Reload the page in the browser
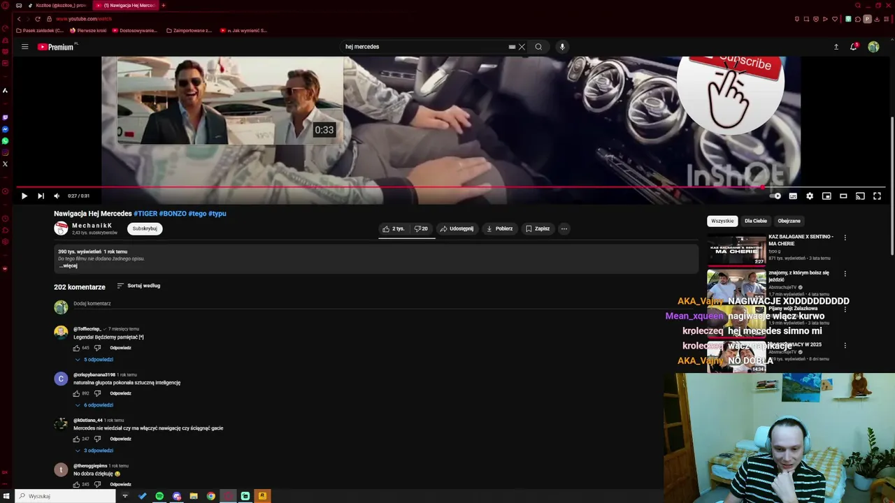This screenshot has height=503, width=895. (38, 19)
